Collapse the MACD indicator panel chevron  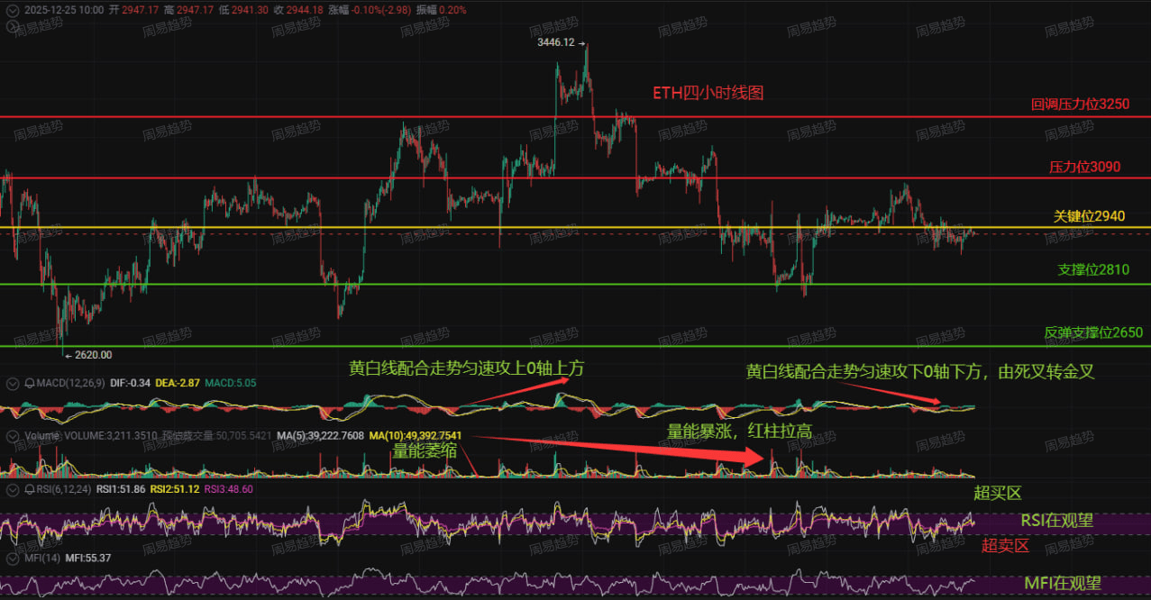(12, 383)
